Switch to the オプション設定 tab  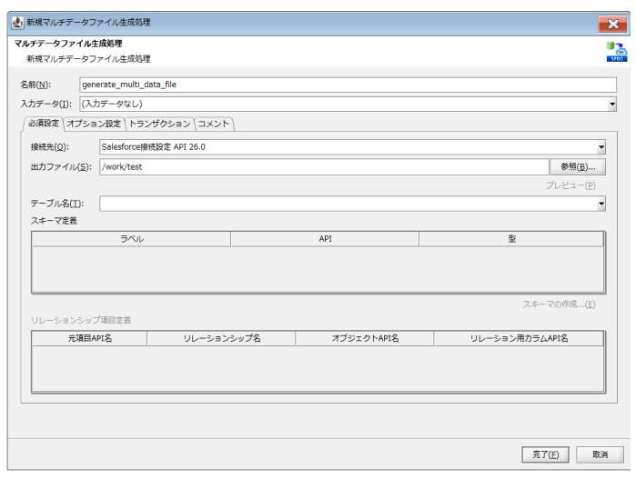[94, 124]
